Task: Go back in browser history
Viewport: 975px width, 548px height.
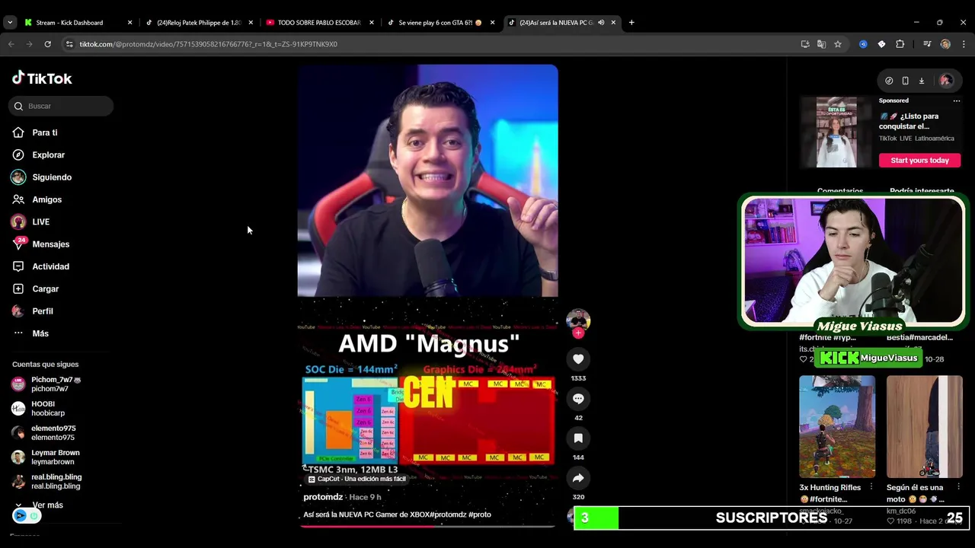Action: (11, 44)
